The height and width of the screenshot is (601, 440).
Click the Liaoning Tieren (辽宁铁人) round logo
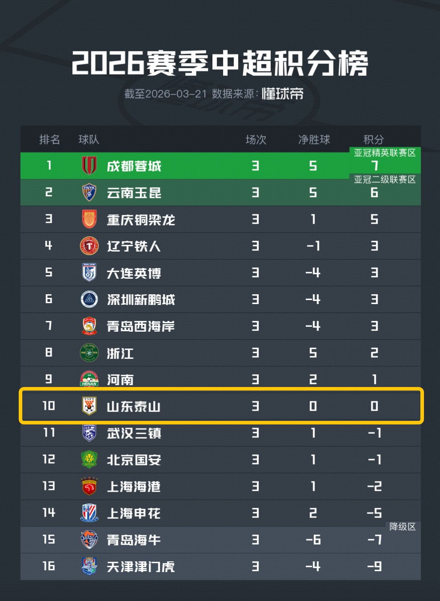pyautogui.click(x=89, y=246)
